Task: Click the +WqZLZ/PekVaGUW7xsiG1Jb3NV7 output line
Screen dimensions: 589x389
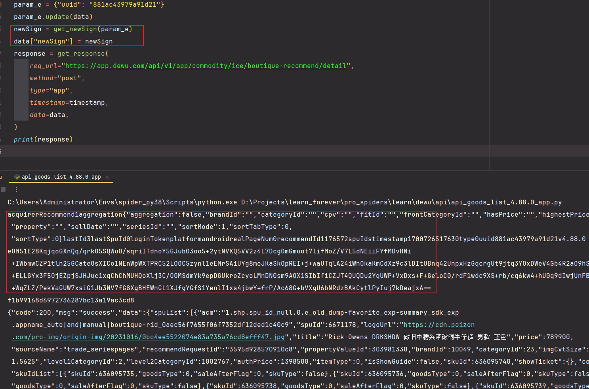Action: coord(221,288)
